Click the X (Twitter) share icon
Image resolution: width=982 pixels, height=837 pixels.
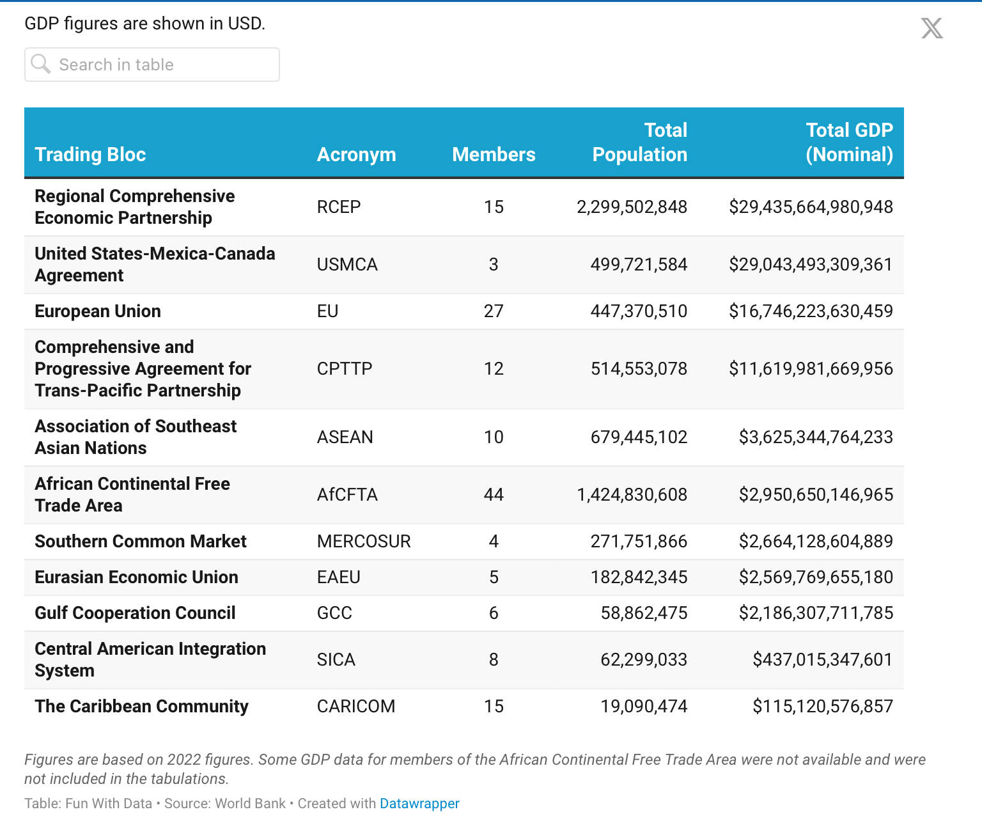(x=931, y=28)
